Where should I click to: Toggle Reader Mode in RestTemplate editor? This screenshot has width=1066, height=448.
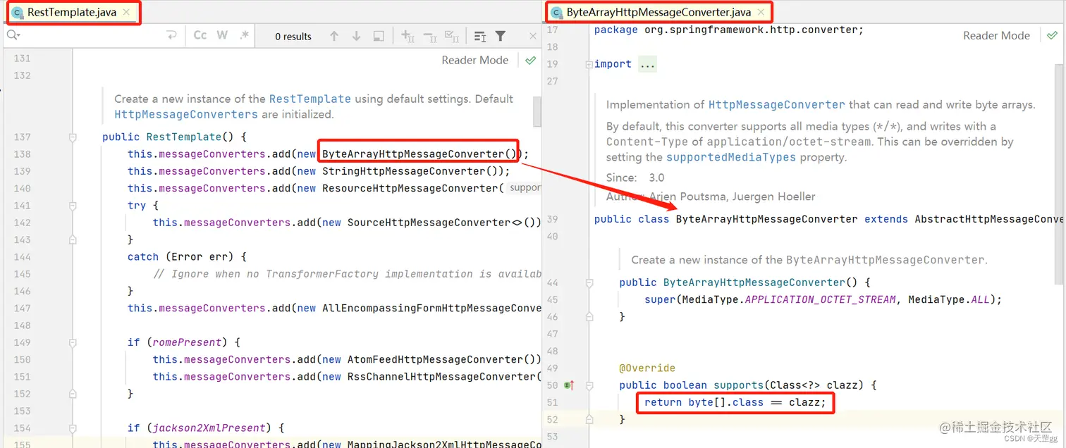coord(474,60)
